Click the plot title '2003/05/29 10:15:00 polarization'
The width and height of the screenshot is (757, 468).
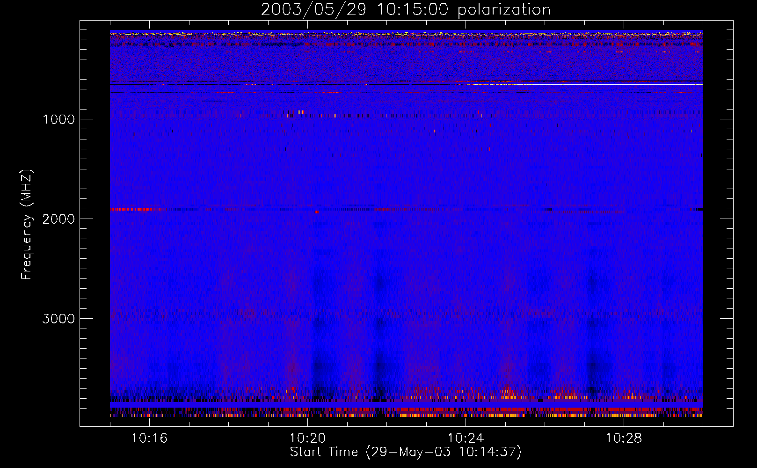pos(406,10)
